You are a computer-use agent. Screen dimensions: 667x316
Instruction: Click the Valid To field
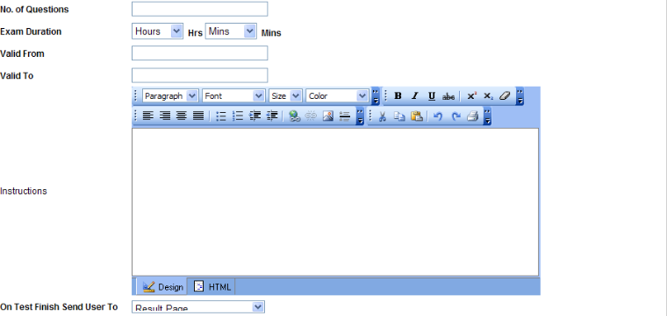click(x=199, y=75)
